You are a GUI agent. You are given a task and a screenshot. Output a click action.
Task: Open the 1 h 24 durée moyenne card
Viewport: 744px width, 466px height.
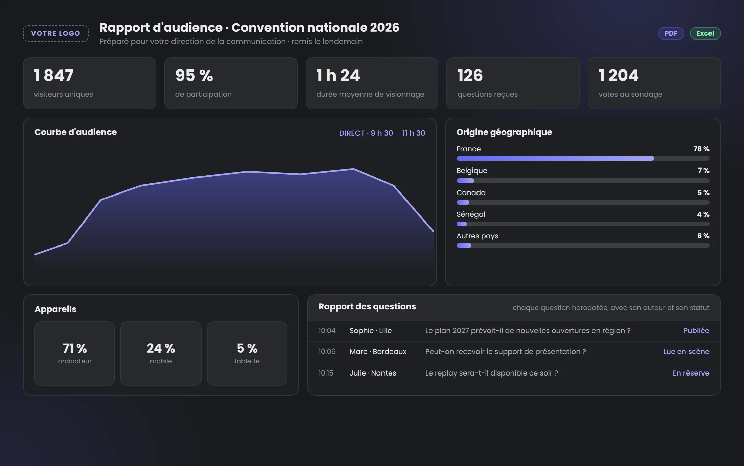click(x=372, y=83)
